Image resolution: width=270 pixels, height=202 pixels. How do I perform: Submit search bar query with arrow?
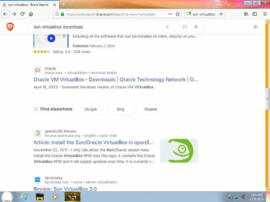point(220,14)
